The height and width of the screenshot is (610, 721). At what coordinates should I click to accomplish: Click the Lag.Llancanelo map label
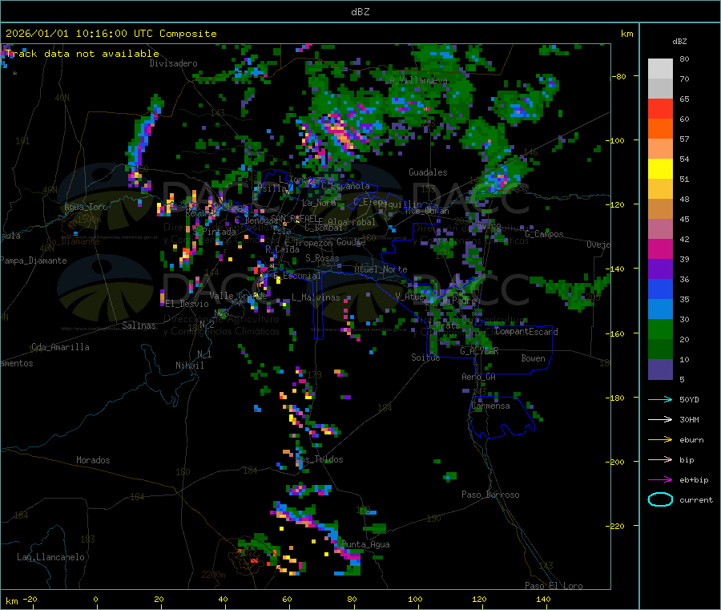[x=50, y=557]
